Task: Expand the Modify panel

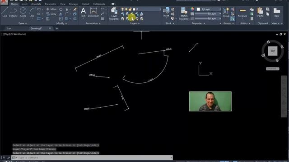Action: pos(61,23)
